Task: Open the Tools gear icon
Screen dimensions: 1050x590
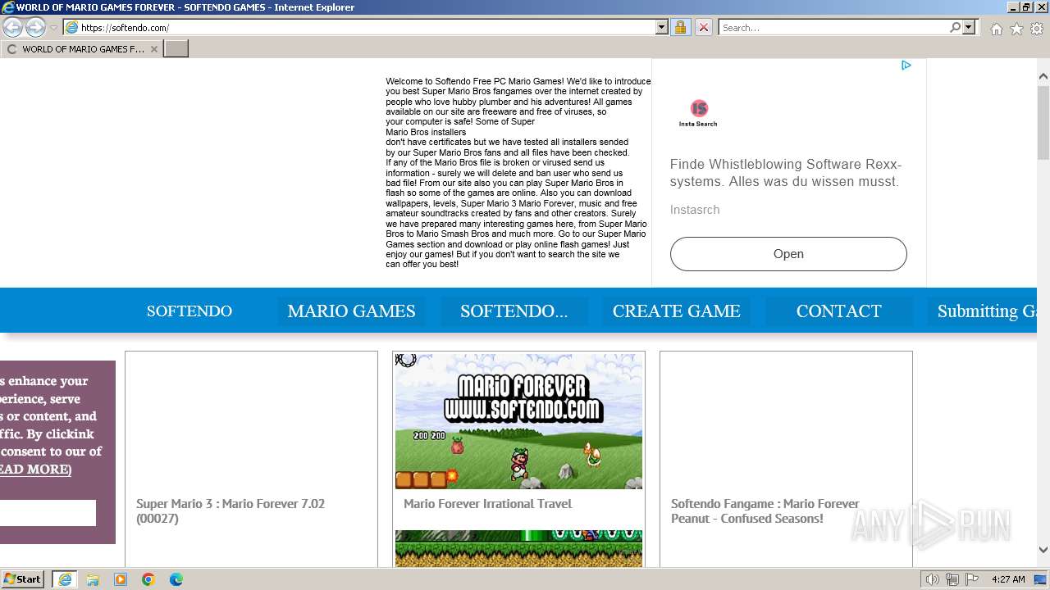Action: point(1037,29)
